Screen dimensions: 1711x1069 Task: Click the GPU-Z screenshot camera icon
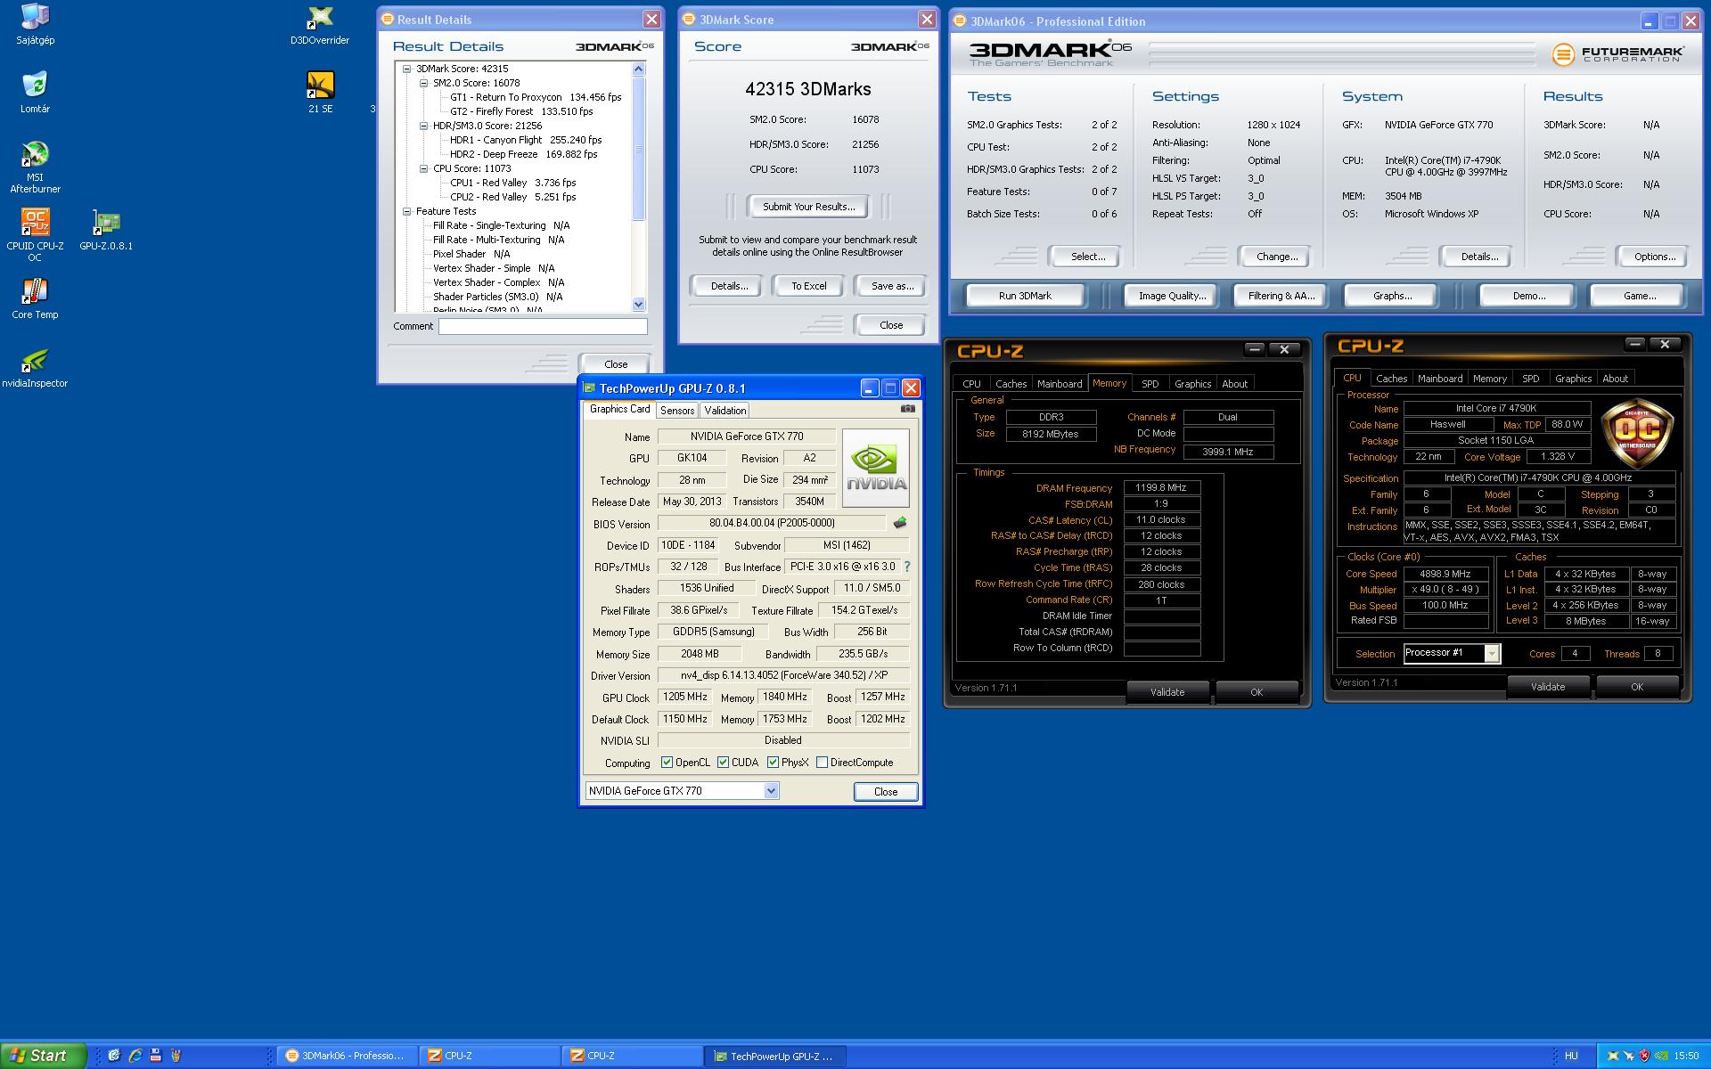point(907,409)
